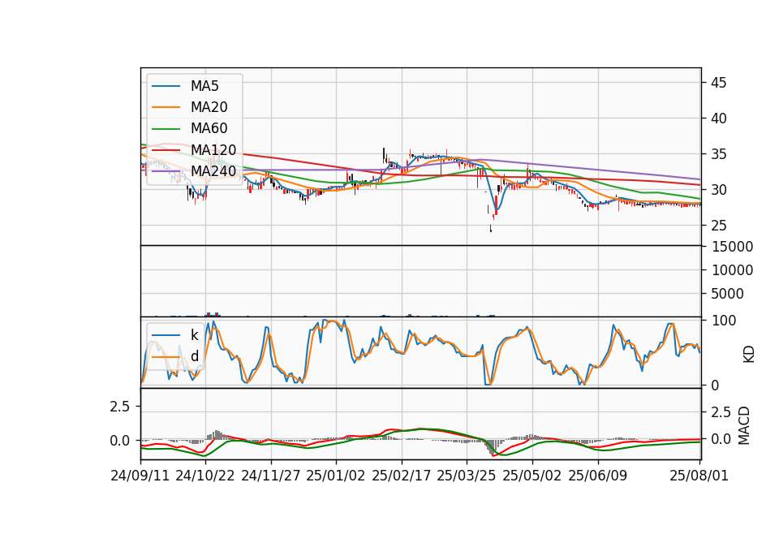Click the green MA60 legend line sample

pyautogui.click(x=166, y=129)
